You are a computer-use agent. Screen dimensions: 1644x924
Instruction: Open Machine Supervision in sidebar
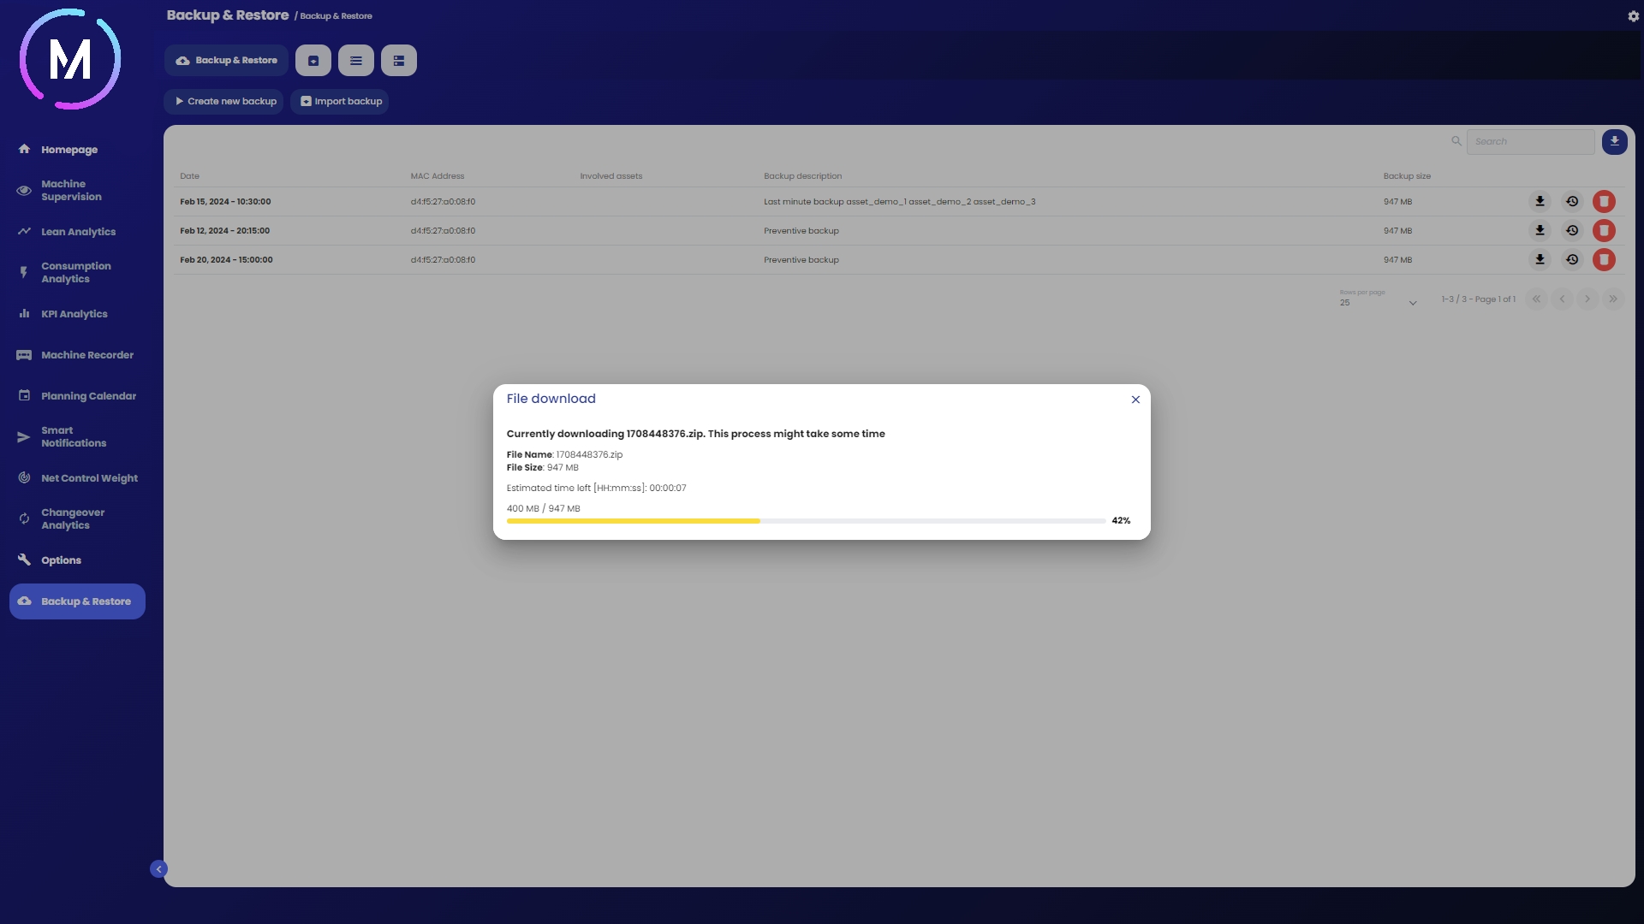pyautogui.click(x=71, y=190)
